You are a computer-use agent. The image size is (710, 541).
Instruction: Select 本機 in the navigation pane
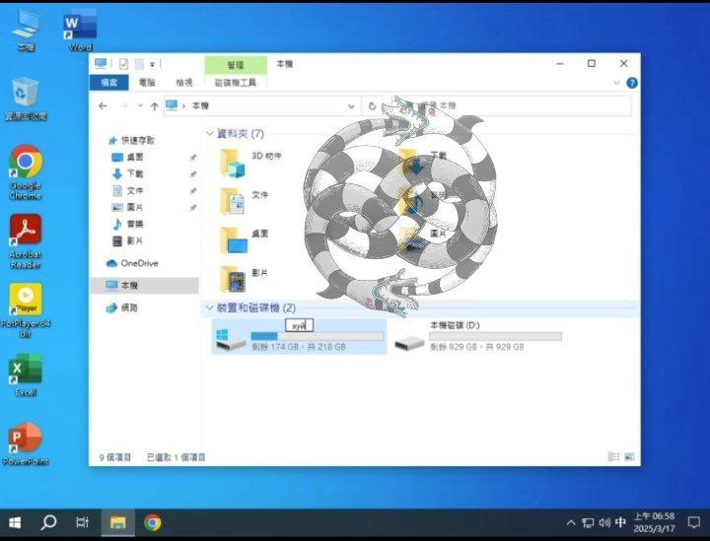pos(144,286)
